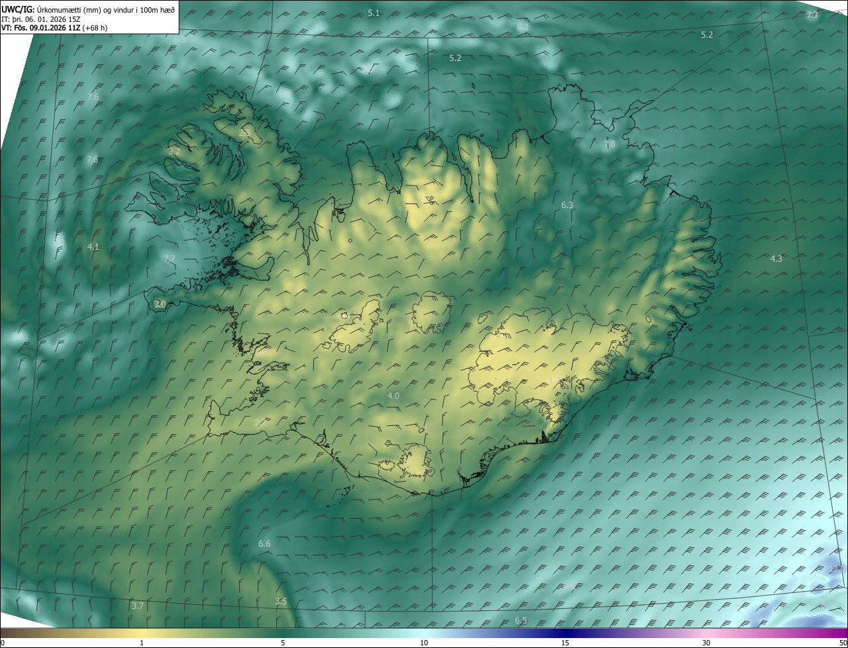Click the "VT: Fös. 09.01.2026 11Z (+68 h)" line

[x=54, y=28]
